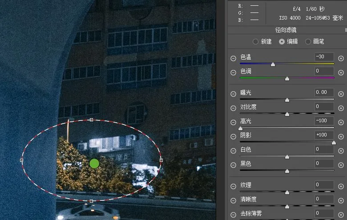Select the 画笔 radio option

tap(308, 42)
